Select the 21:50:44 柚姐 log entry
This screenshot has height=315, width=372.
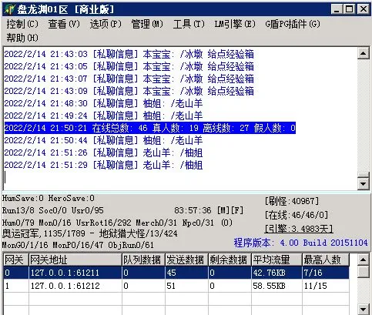pyautogui.click(x=103, y=140)
